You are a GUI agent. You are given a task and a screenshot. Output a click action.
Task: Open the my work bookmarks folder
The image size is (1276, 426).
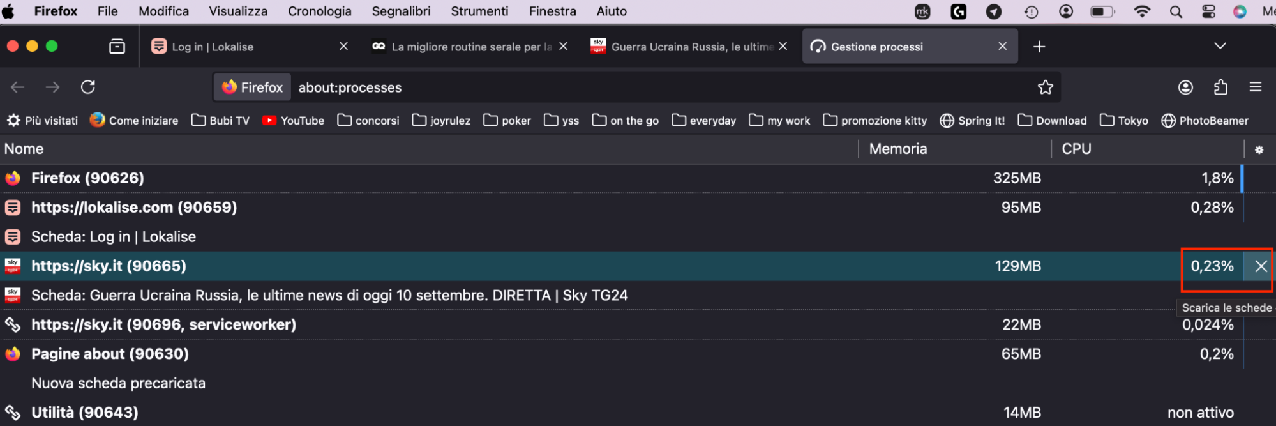779,120
